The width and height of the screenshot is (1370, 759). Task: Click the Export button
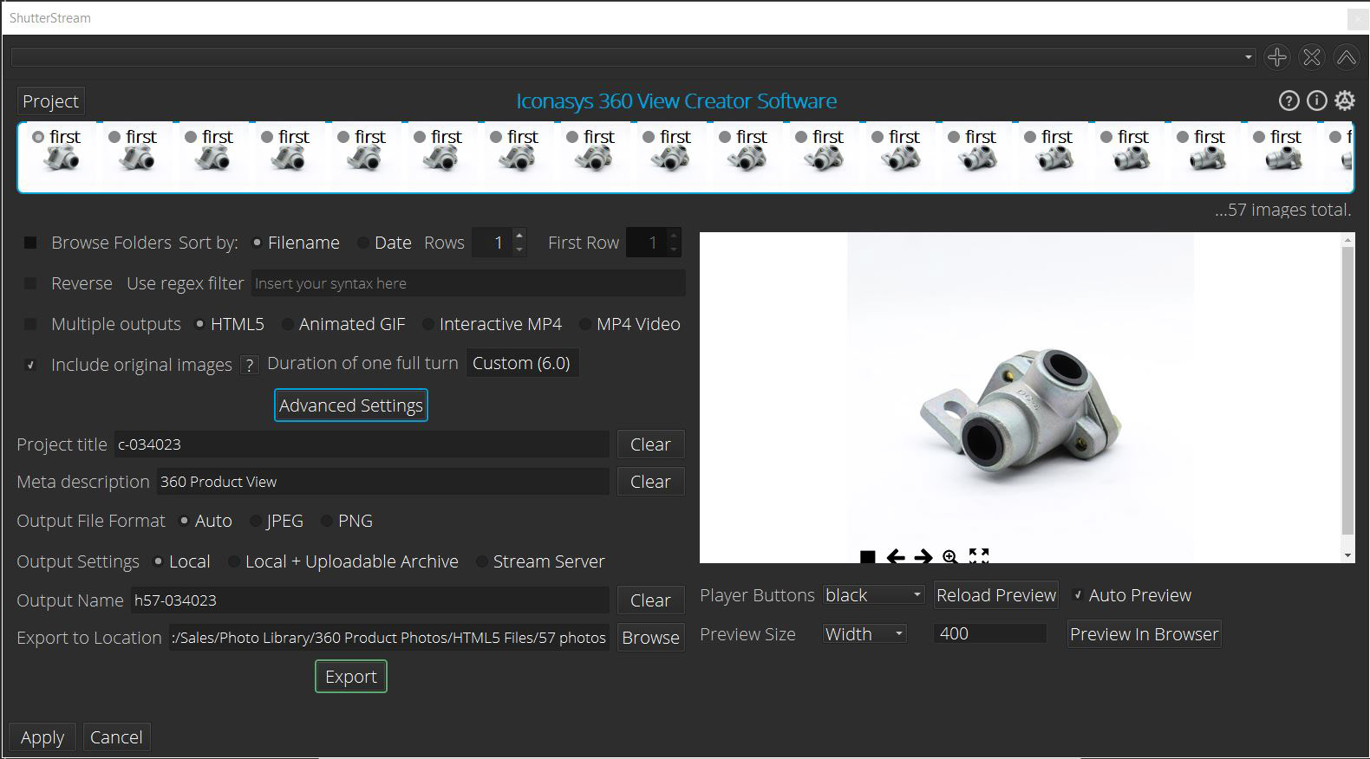(351, 677)
